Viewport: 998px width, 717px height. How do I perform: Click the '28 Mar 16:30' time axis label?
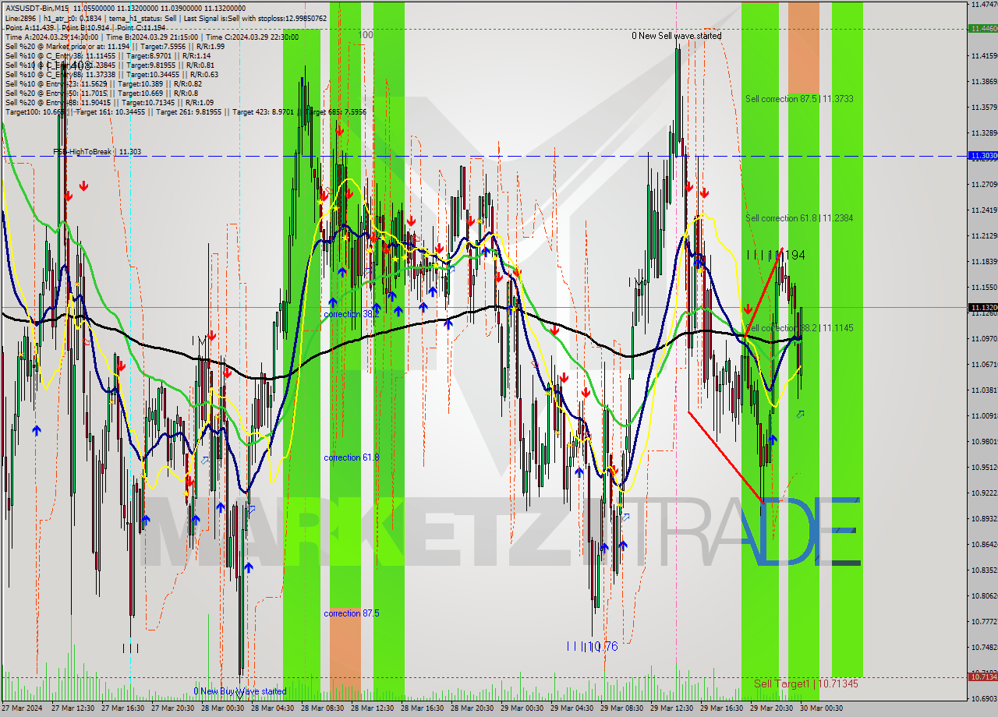[x=422, y=708]
